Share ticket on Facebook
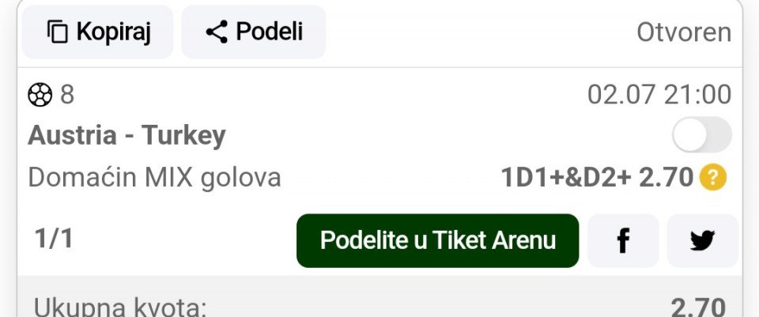759x317 pixels. [x=623, y=241]
